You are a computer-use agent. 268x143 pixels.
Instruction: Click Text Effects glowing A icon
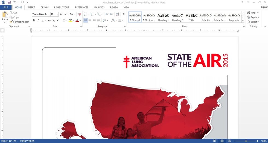[64, 20]
